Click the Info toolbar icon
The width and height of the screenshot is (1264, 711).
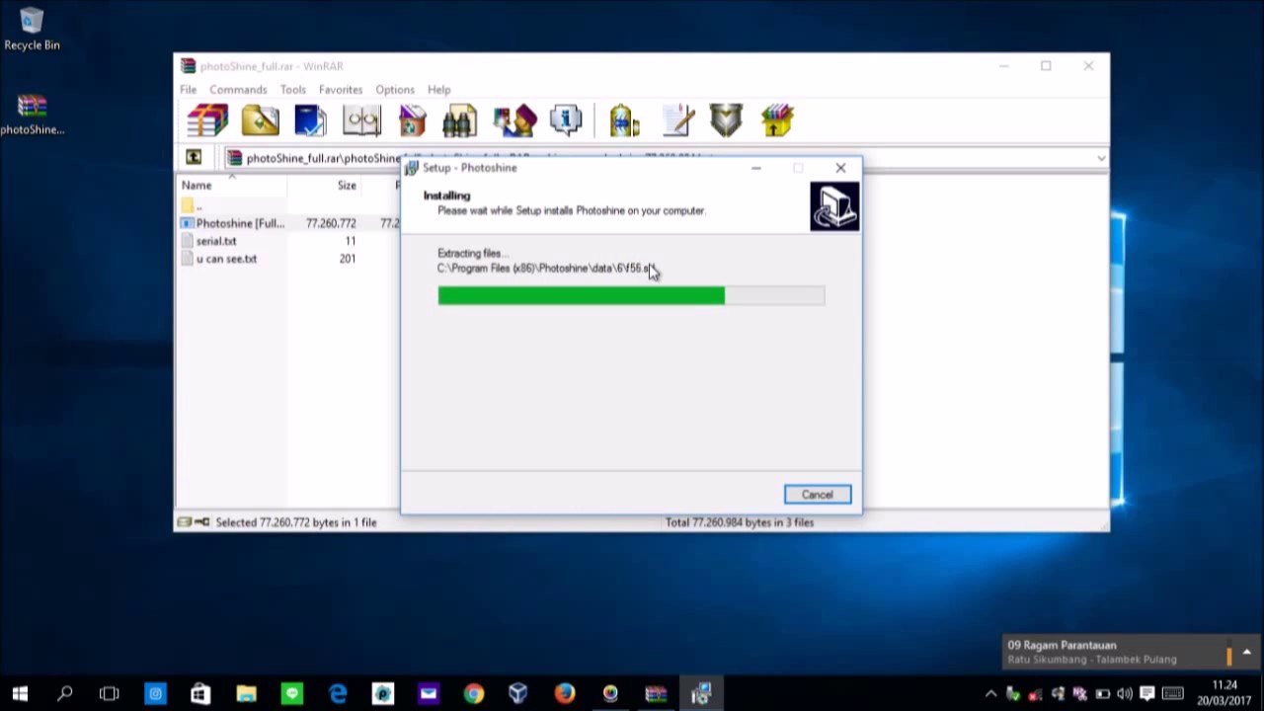(x=566, y=120)
